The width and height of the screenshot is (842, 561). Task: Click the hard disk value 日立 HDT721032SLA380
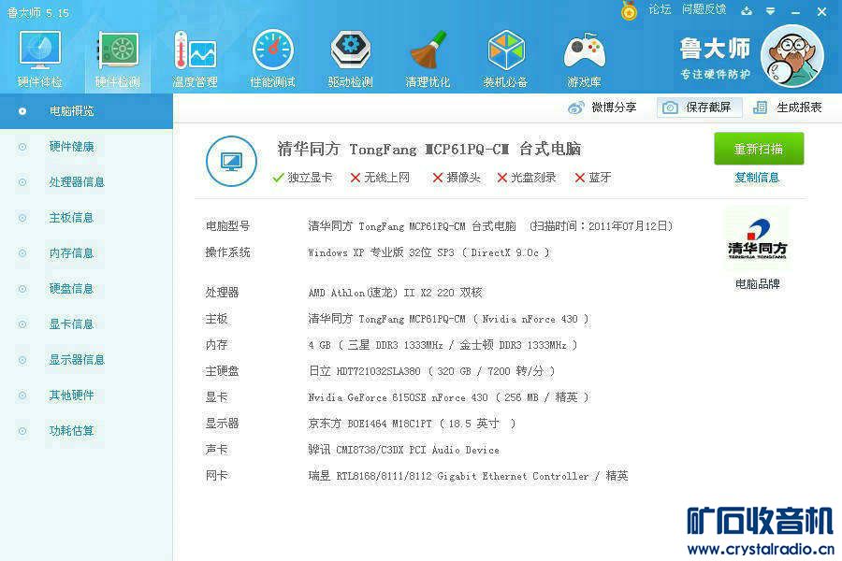[431, 371]
